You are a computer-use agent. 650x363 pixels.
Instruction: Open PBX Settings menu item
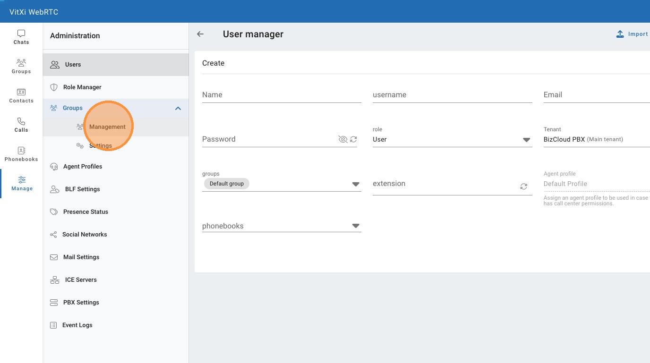(81, 303)
